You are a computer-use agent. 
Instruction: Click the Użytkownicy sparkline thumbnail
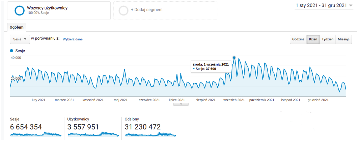pos(93,134)
